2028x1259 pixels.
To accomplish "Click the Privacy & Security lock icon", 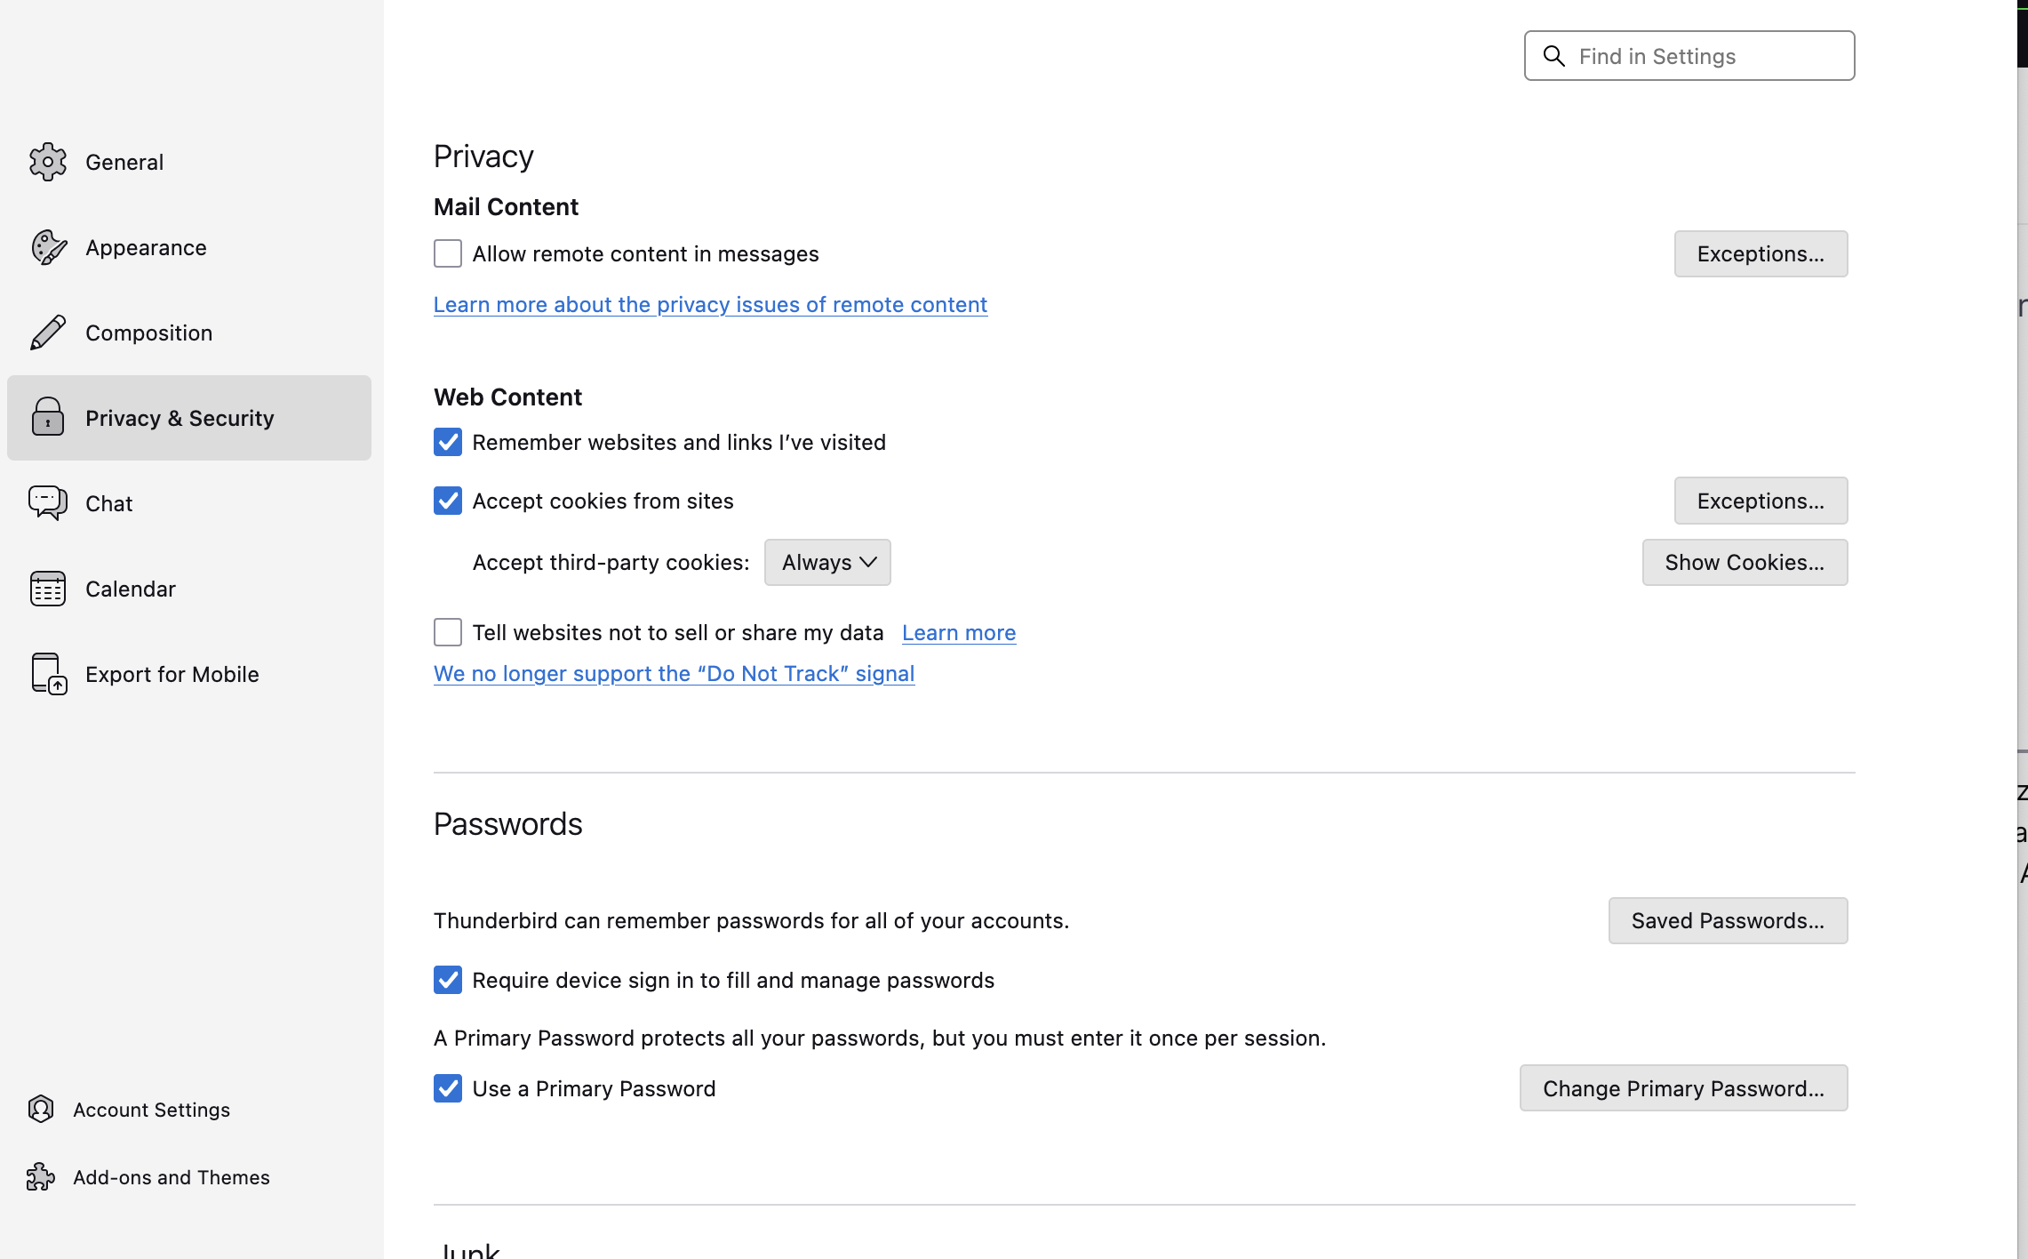I will (48, 418).
